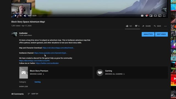The height and width of the screenshot is (99, 176).
Task: Open the Gaming category link
Action: (37, 82)
